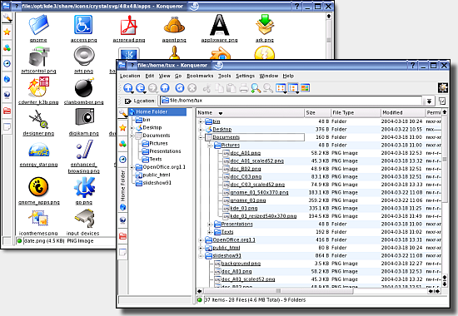Viewport: 458px width, 316px height.
Task: Open History clock tab in back window sidebar
Action: (7, 63)
